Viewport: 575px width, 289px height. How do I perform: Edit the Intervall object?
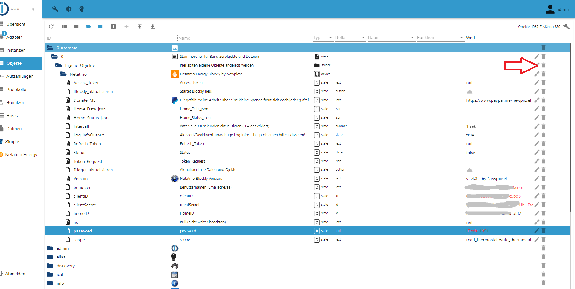[537, 126]
